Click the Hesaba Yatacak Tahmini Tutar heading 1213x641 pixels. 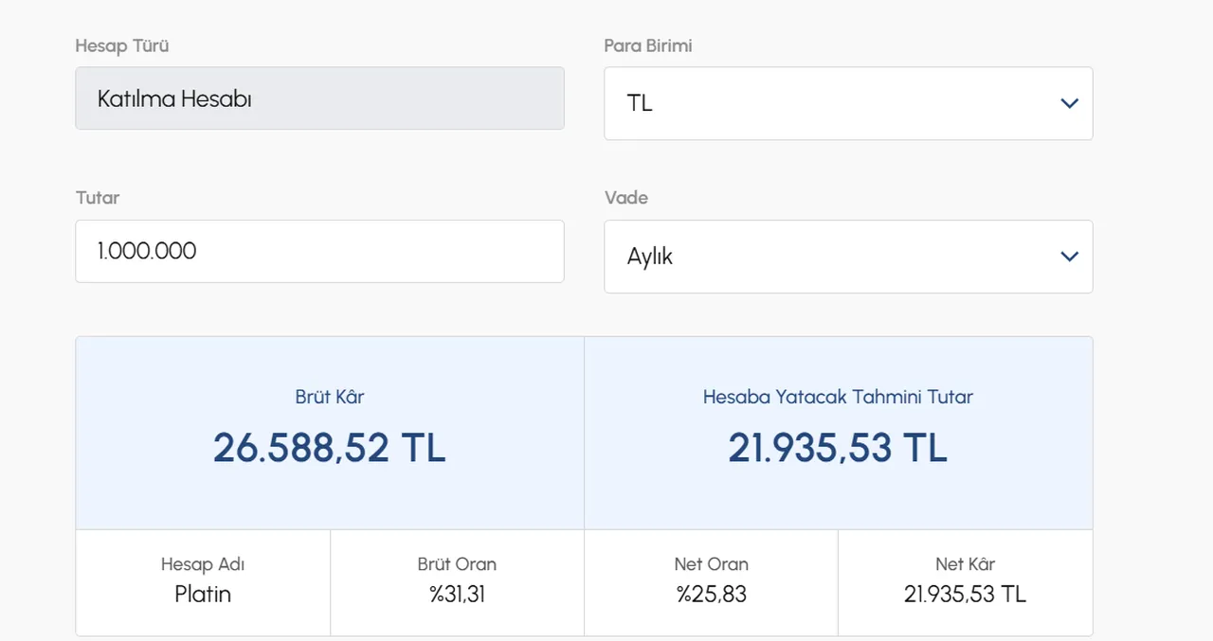coord(838,397)
